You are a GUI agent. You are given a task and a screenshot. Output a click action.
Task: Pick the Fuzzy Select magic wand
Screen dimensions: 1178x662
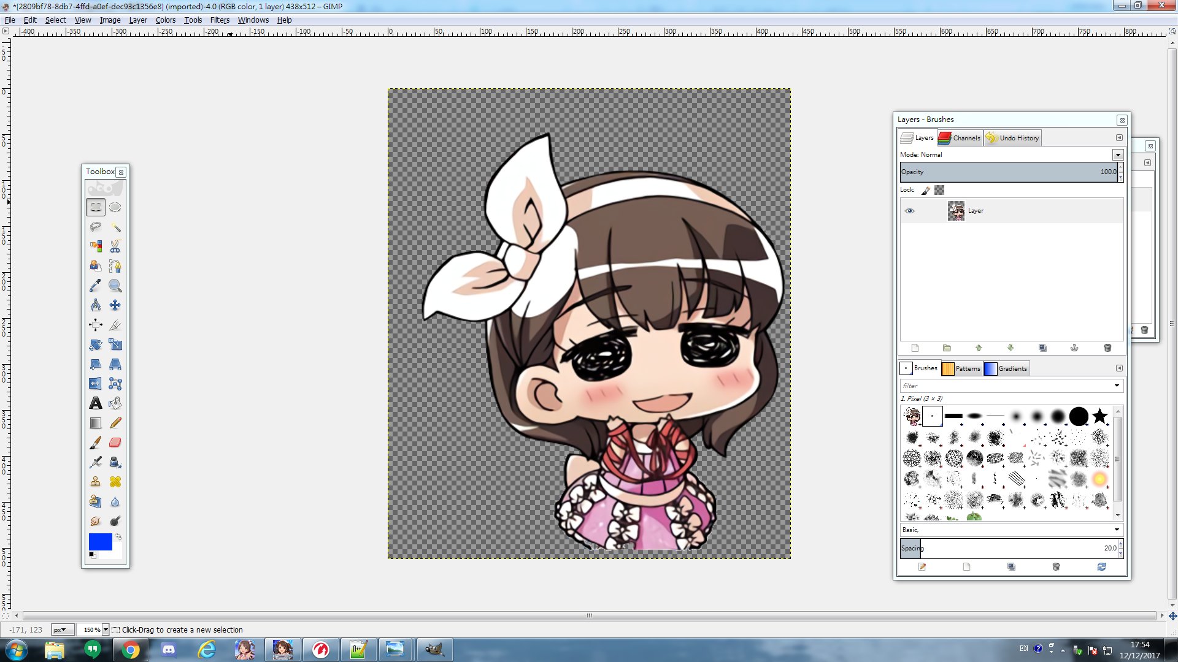tap(115, 227)
